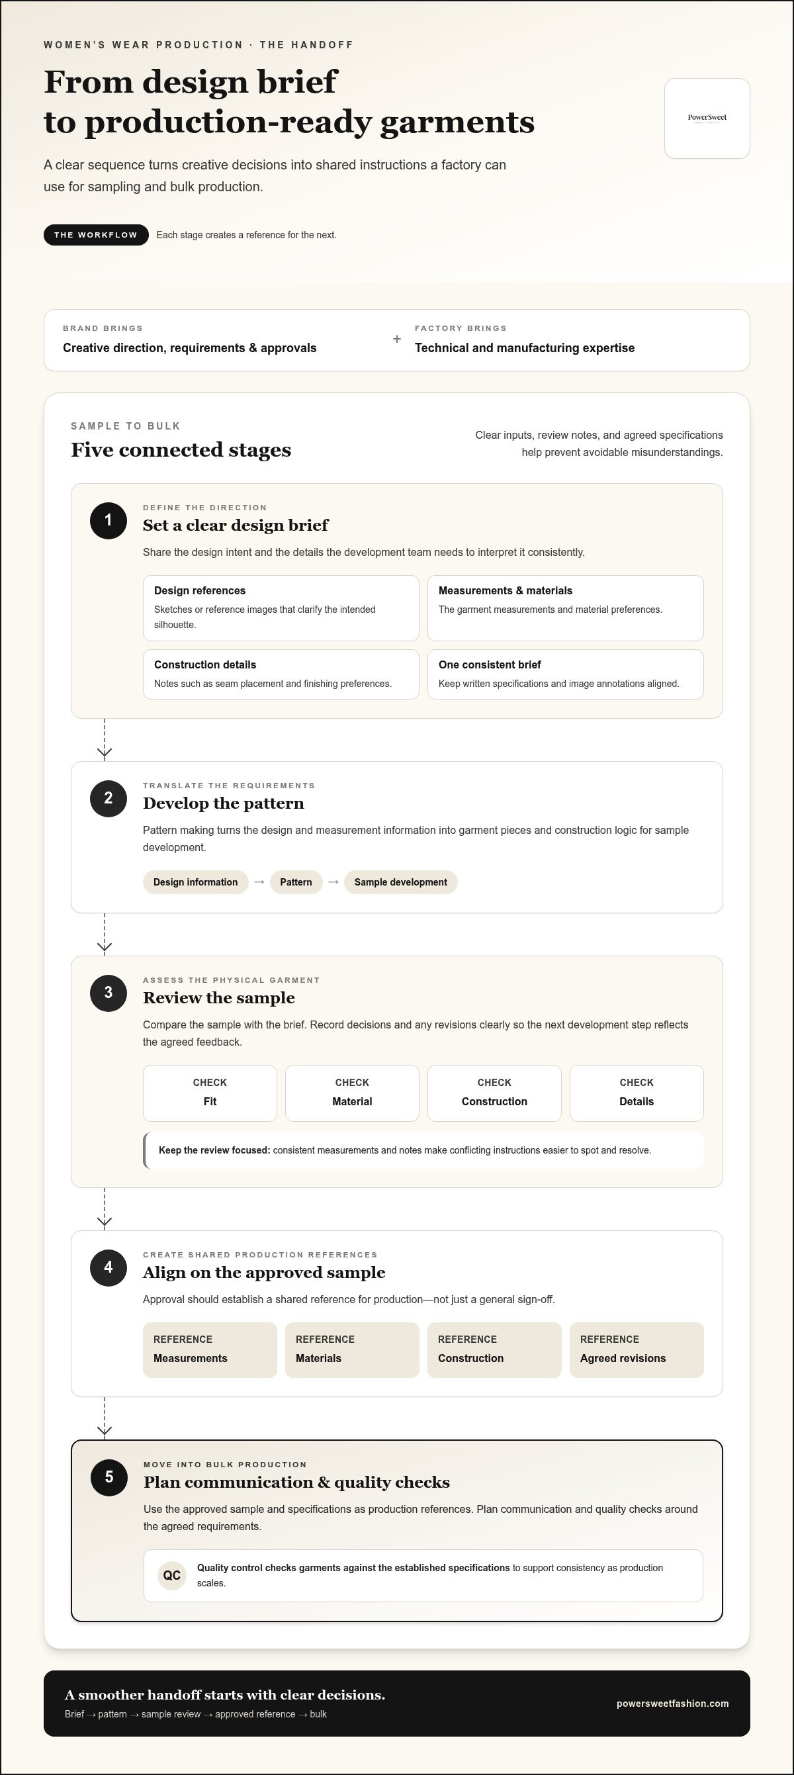
Task: Click the Measurements & materials card
Action: point(565,608)
